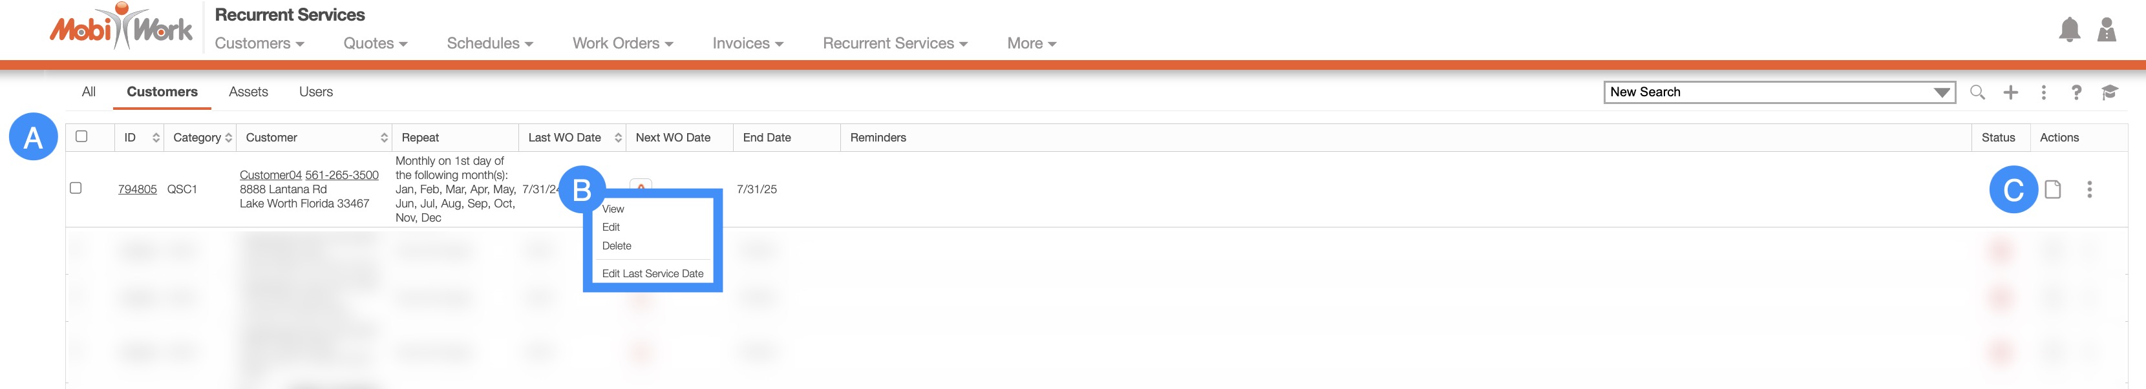Open the notifications bell

tap(2068, 31)
